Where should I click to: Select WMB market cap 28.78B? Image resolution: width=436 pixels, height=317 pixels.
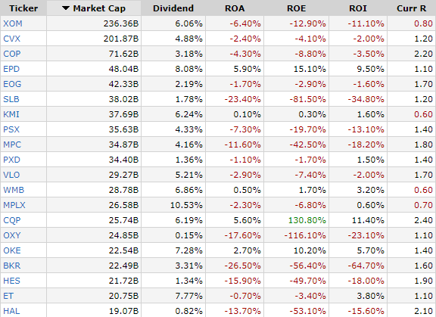[x=123, y=190]
